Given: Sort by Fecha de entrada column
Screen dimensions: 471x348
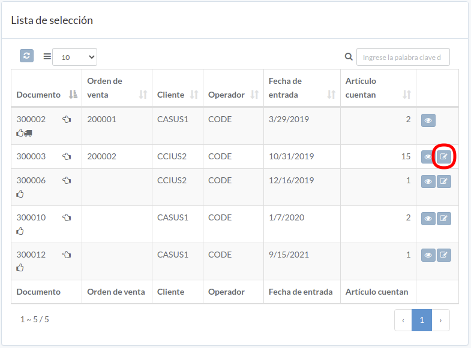Looking at the screenshot, I should tap(302, 88).
